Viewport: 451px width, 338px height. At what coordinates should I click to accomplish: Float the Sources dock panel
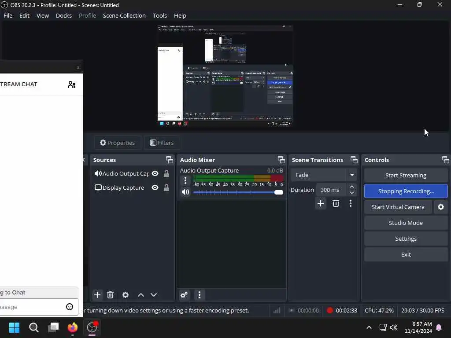(x=170, y=160)
